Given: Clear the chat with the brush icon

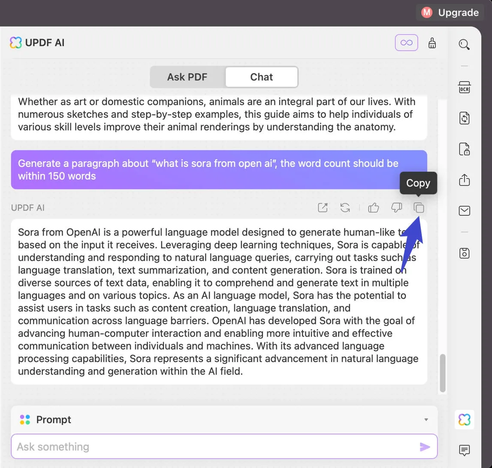Looking at the screenshot, I should pos(432,42).
